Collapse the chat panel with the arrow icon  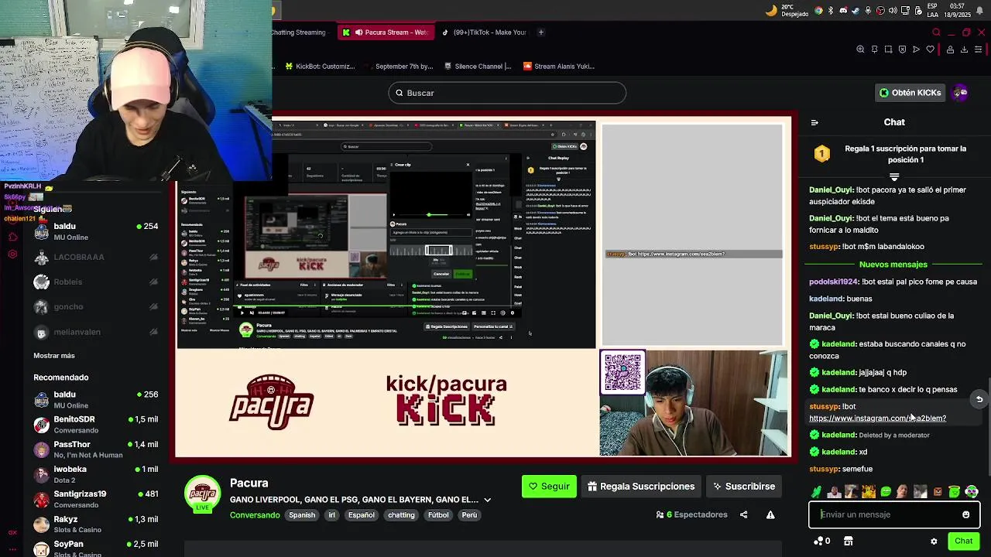[814, 122]
